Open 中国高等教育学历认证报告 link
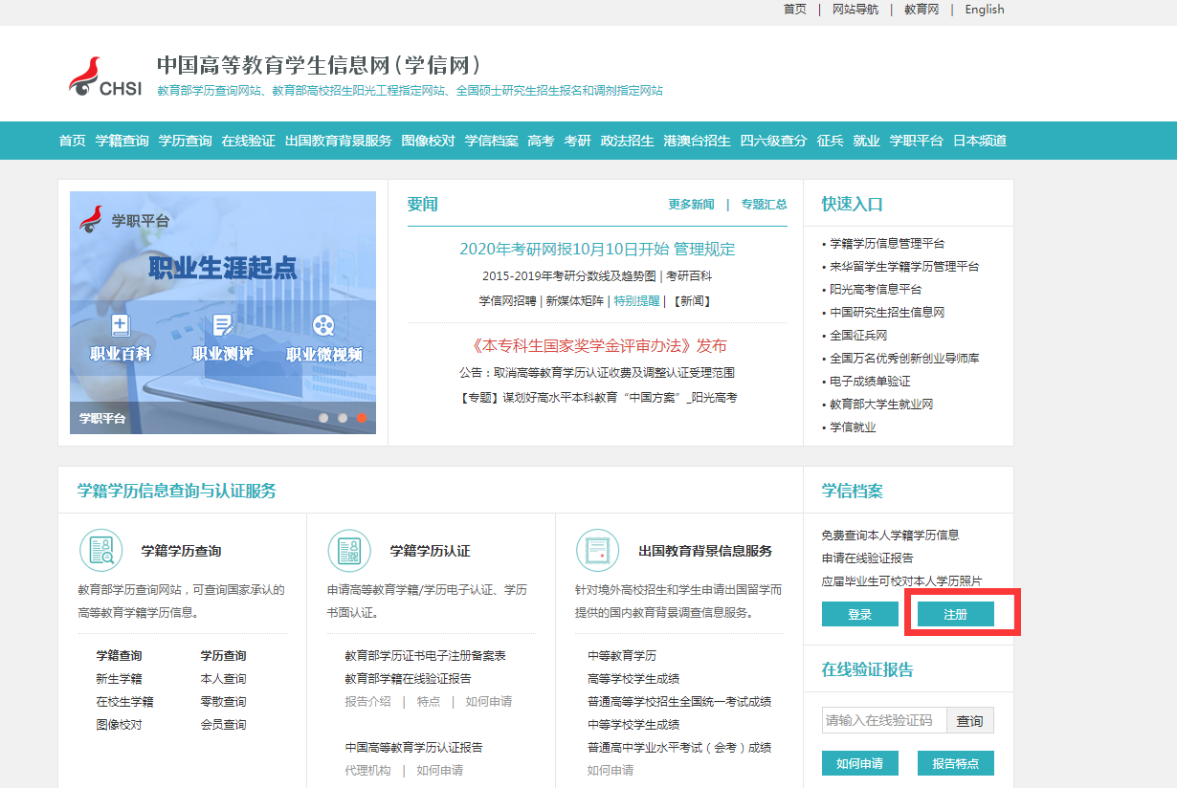The height and width of the screenshot is (788, 1177). 413,748
